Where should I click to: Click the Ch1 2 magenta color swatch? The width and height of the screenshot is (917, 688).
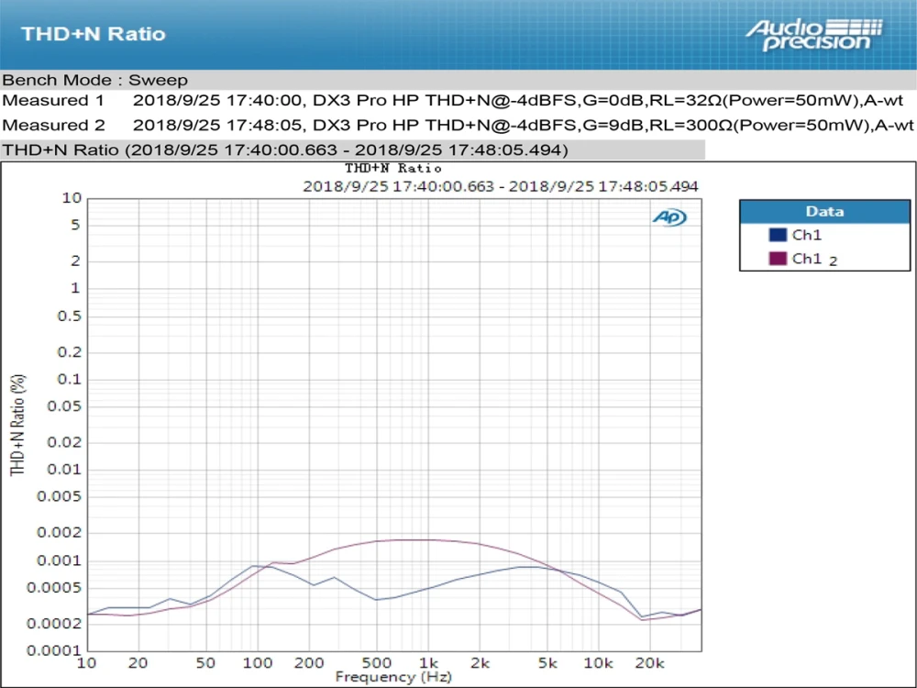[x=778, y=259]
